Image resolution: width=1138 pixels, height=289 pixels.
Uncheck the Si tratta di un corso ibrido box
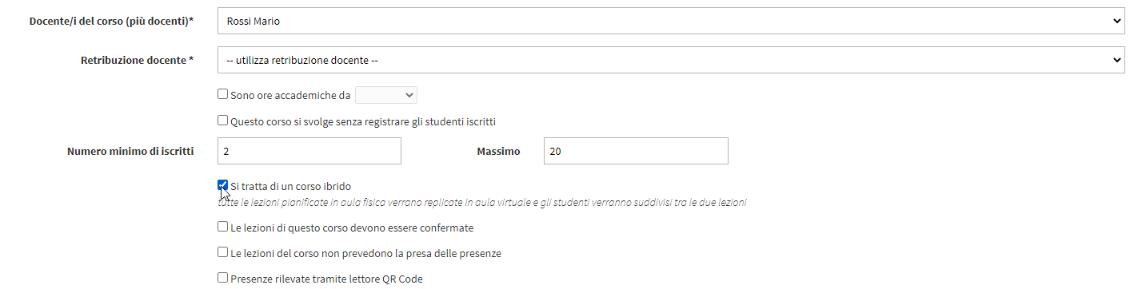point(223,185)
